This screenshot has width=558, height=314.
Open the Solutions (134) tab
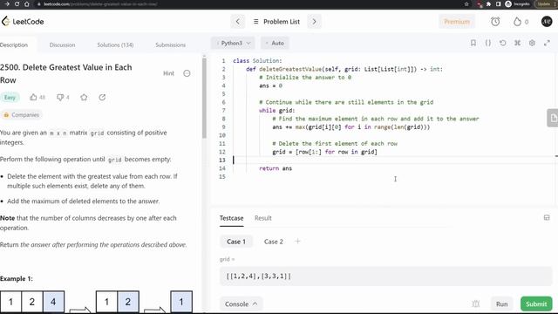click(x=115, y=44)
